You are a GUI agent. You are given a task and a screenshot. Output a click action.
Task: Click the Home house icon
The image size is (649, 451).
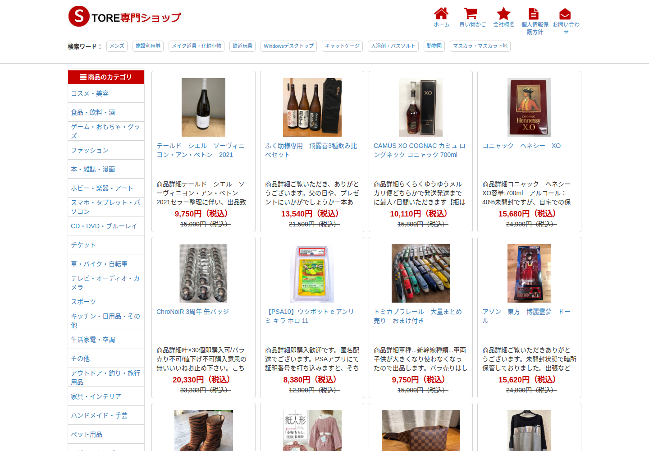coord(441,13)
